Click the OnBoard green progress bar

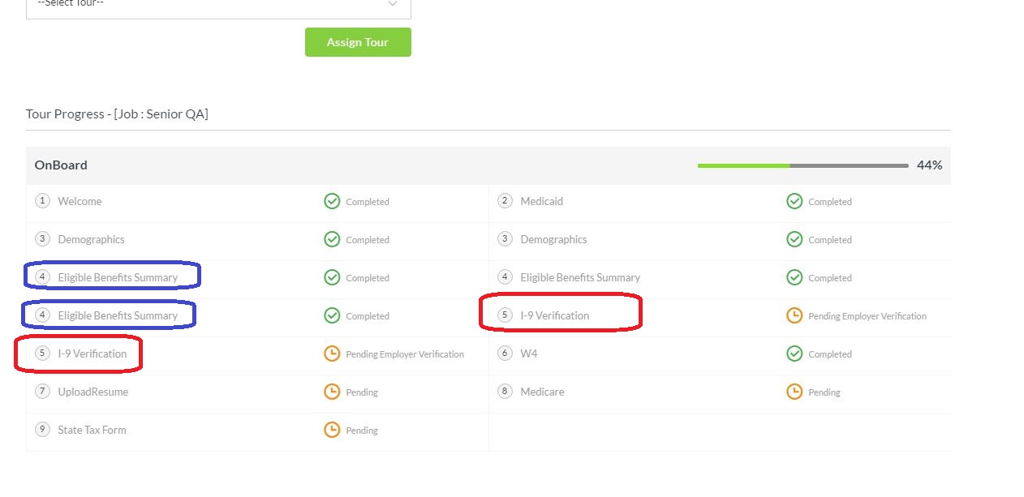coord(743,165)
